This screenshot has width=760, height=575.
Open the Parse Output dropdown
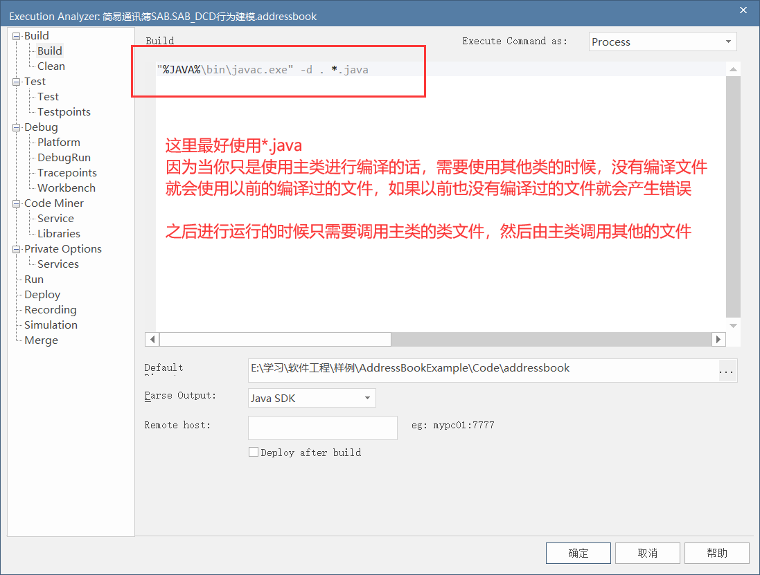(x=368, y=398)
